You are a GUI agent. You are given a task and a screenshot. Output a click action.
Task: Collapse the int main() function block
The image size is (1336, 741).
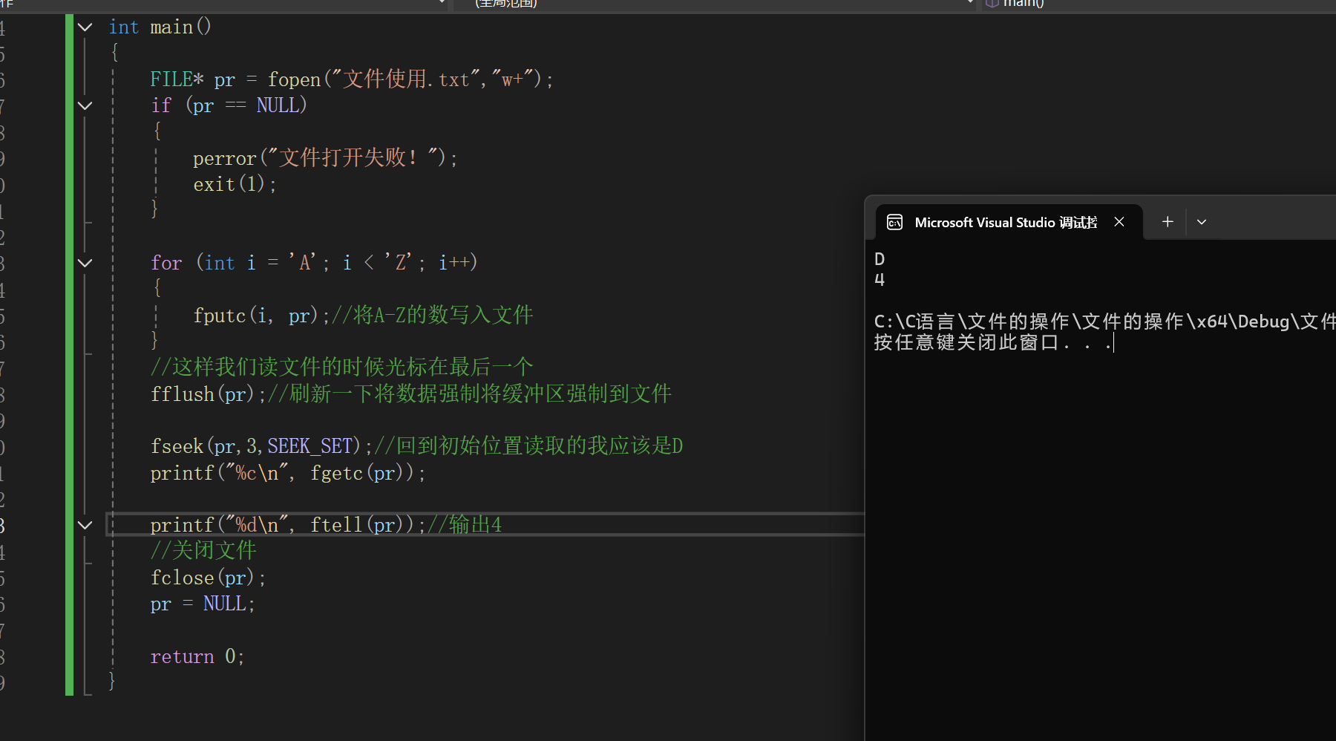[85, 27]
